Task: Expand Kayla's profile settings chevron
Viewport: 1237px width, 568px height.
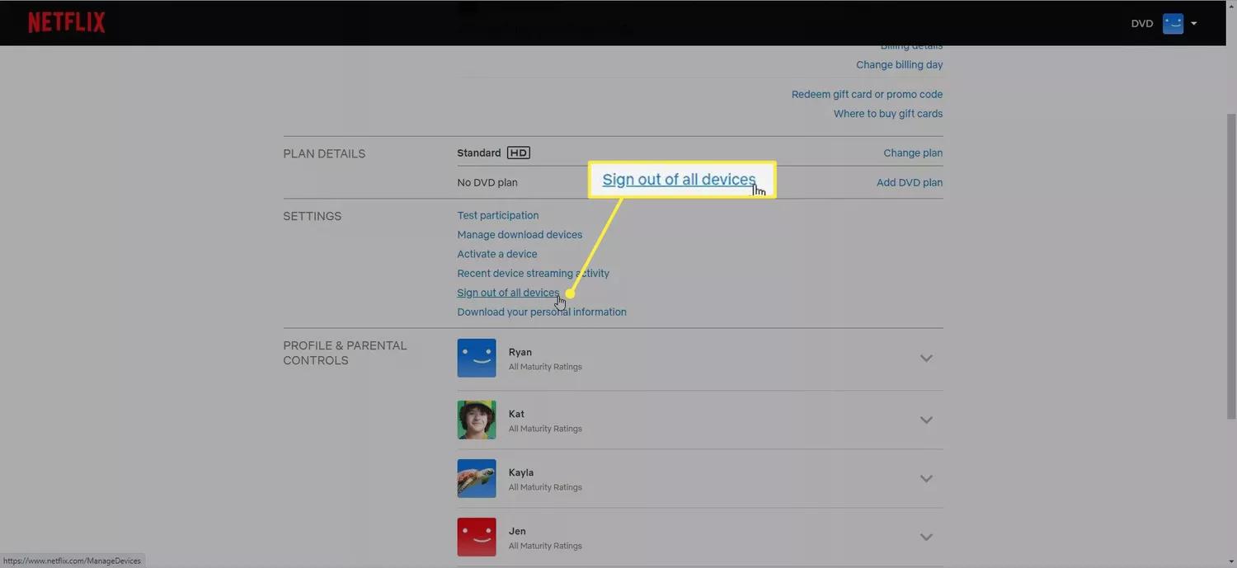Action: pyautogui.click(x=926, y=478)
